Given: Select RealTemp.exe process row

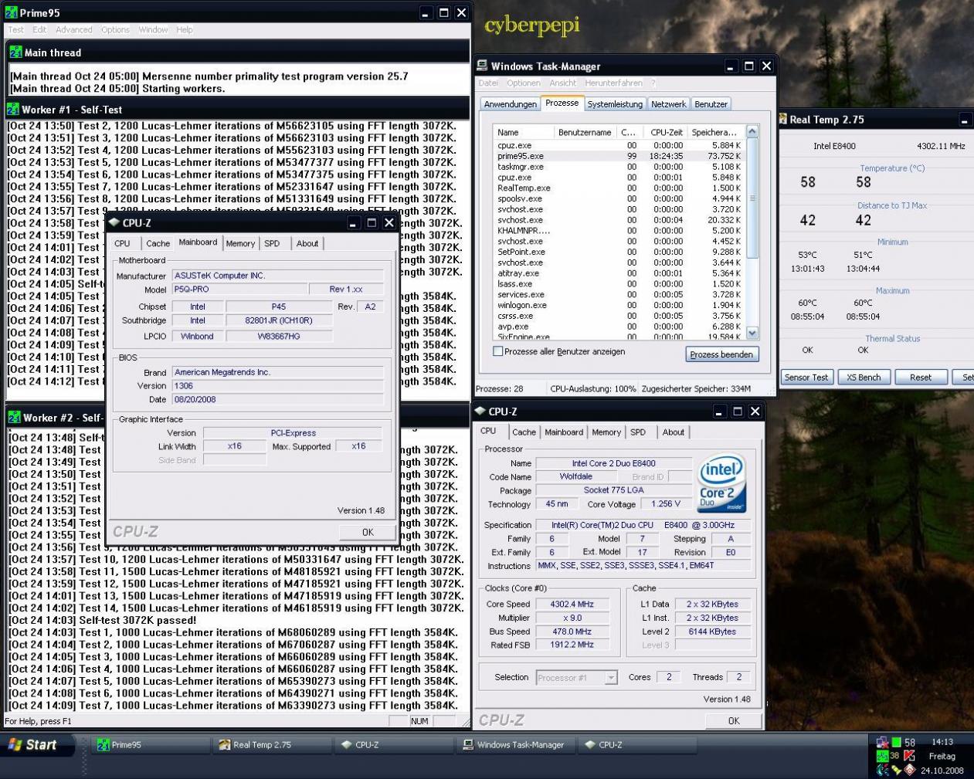Looking at the screenshot, I should point(619,188).
